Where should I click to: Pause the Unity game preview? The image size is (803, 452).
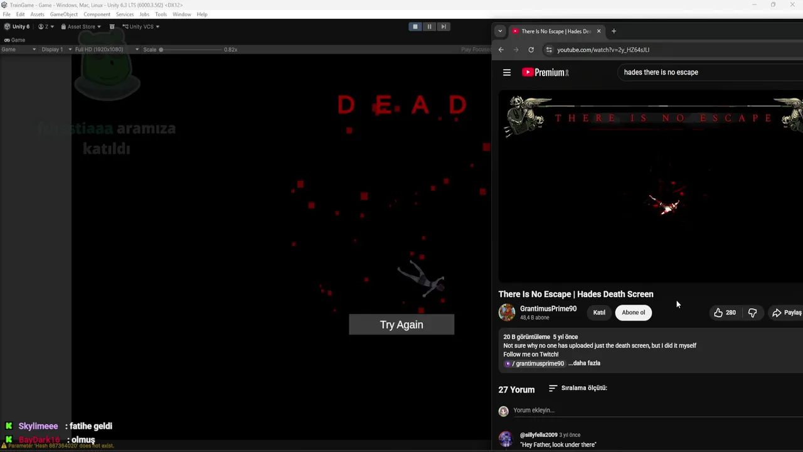(x=429, y=26)
